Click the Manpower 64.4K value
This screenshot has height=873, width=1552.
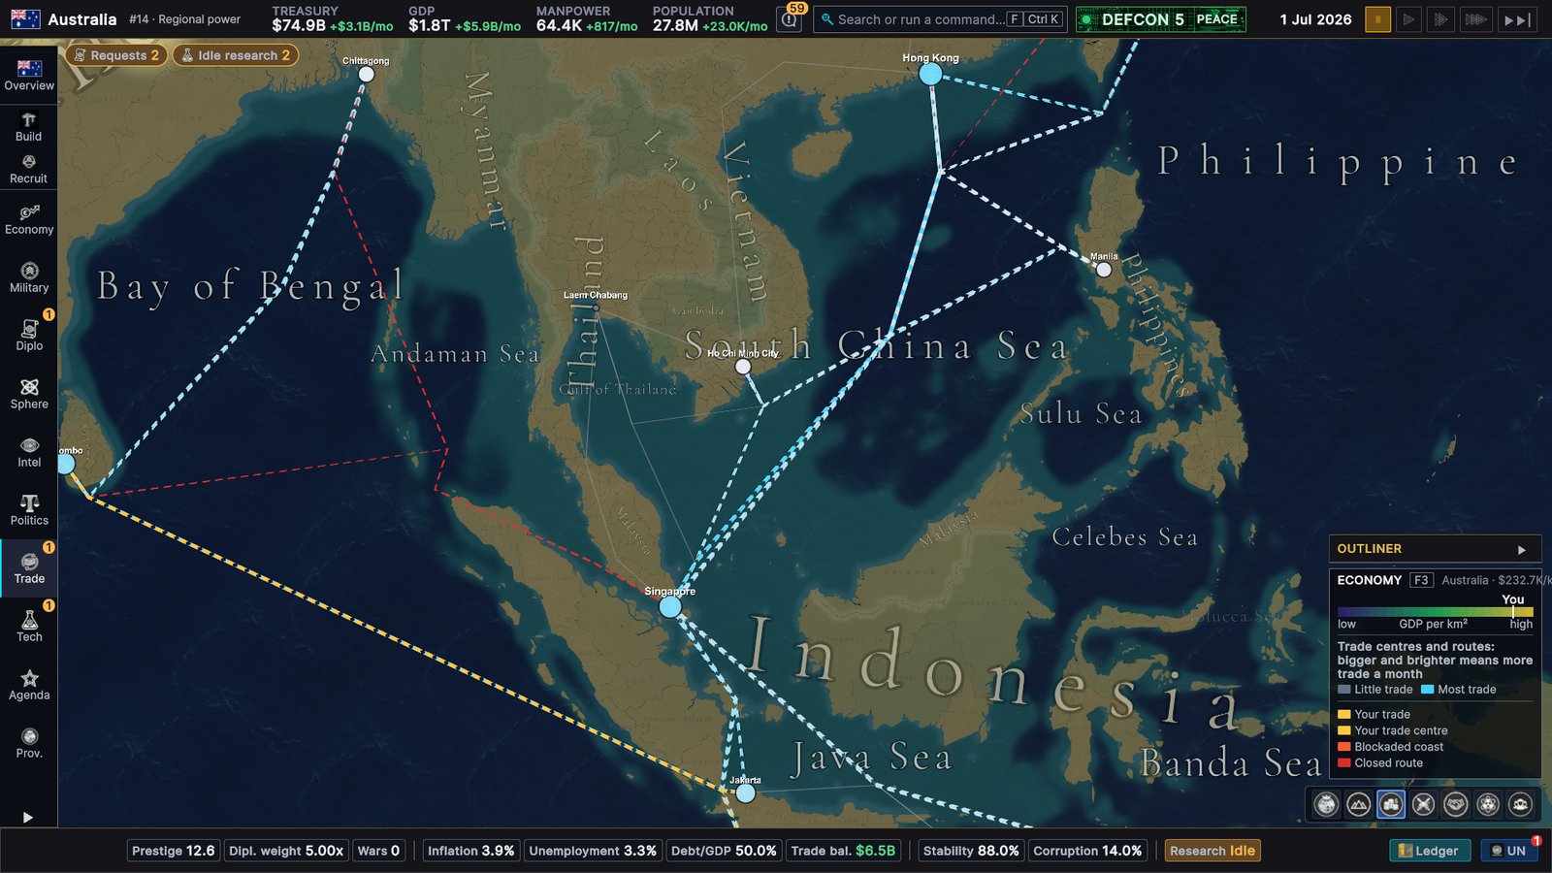click(x=560, y=26)
